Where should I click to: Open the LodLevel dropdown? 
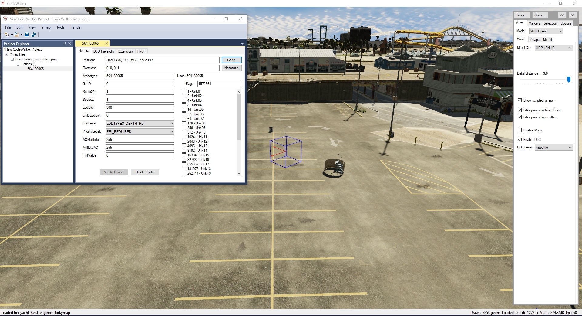click(x=140, y=124)
